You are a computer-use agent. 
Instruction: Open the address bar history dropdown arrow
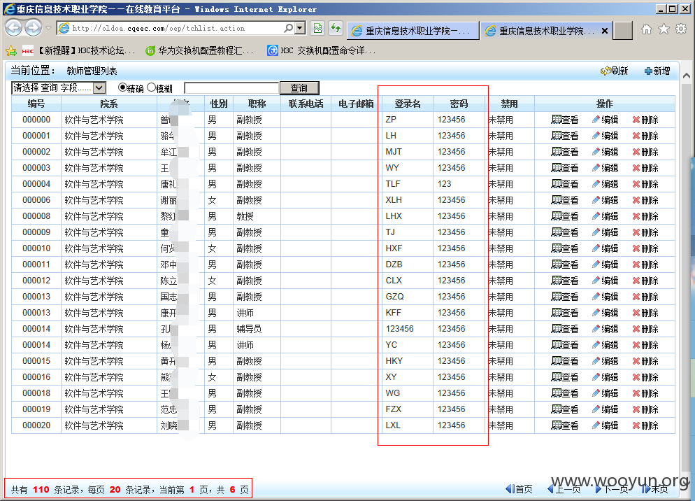[x=300, y=28]
